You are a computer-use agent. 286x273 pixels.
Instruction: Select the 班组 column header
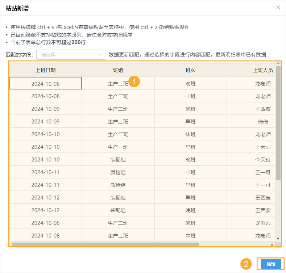(118, 70)
